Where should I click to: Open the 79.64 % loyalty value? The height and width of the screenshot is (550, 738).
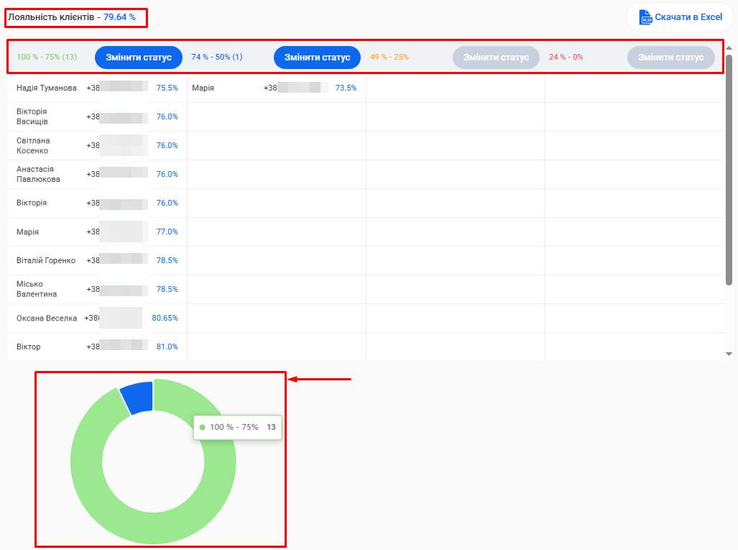point(119,17)
